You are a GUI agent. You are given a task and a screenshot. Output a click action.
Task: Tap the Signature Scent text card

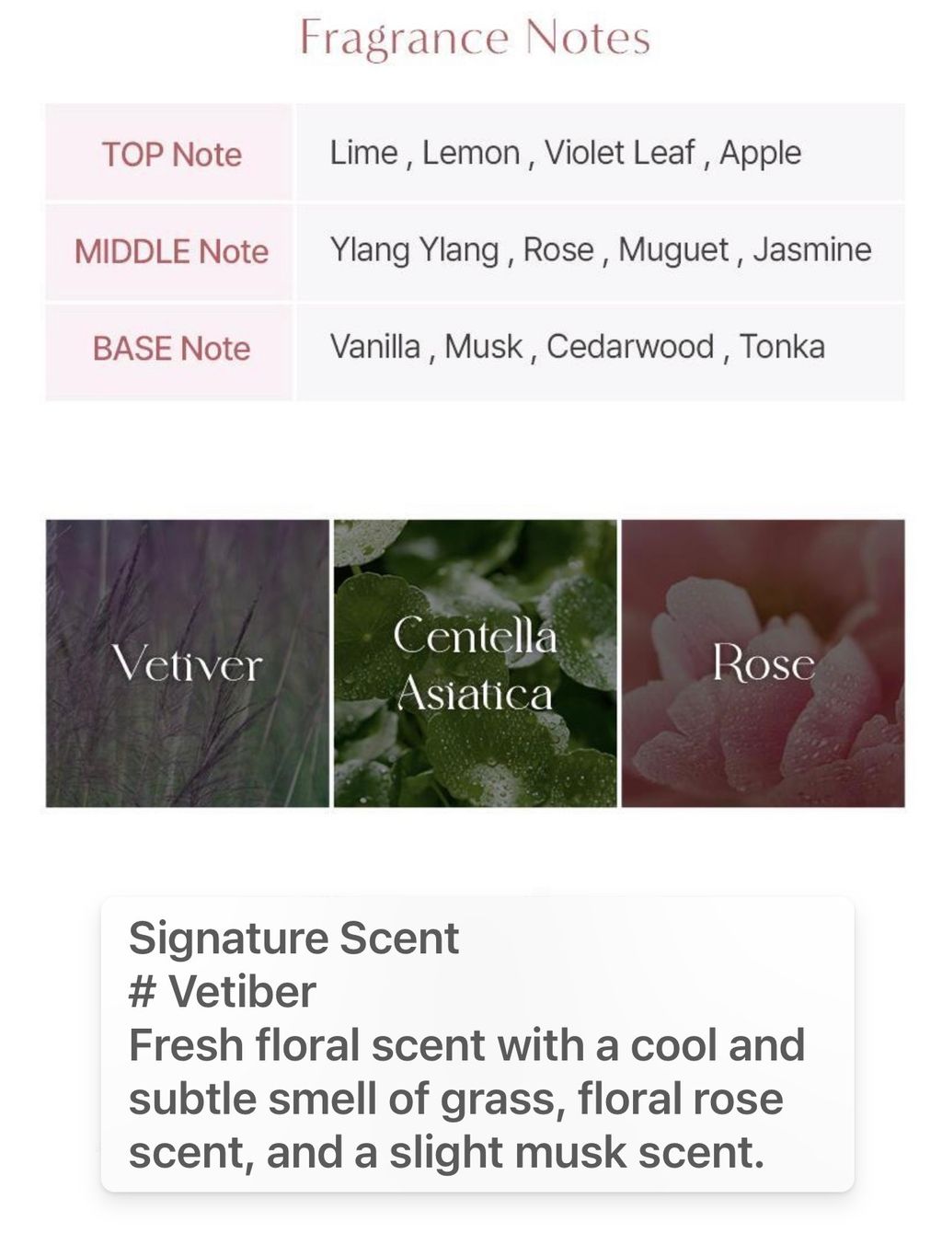477,1044
